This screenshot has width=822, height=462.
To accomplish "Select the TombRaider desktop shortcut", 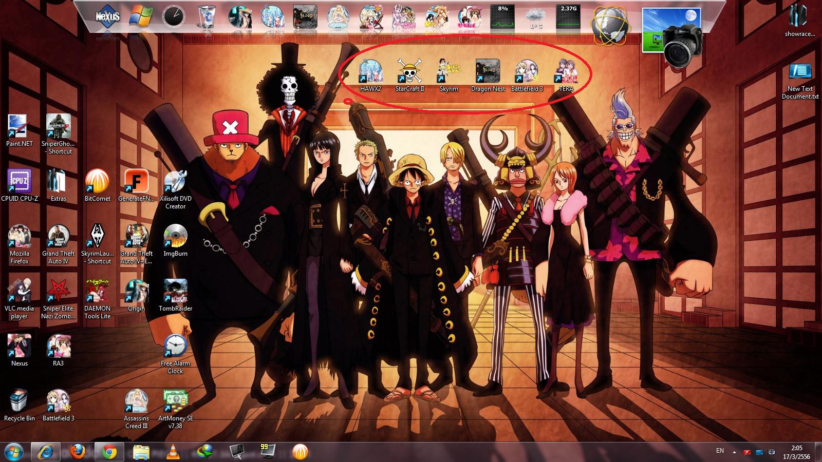I will pyautogui.click(x=175, y=295).
